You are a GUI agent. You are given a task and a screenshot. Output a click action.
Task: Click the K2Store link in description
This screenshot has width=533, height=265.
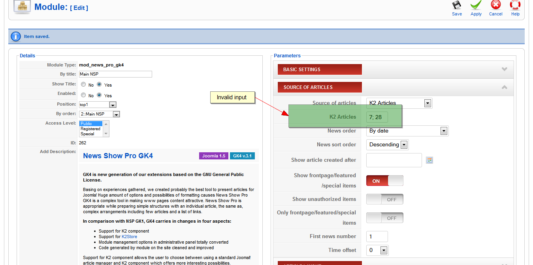[x=129, y=237]
